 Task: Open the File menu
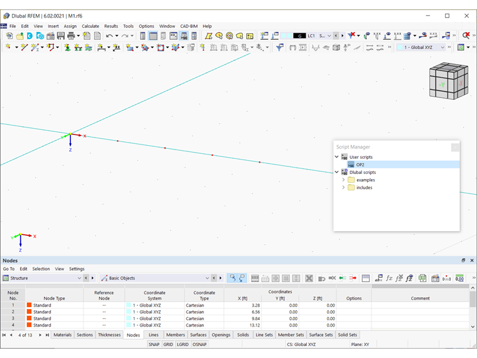click(x=13, y=26)
